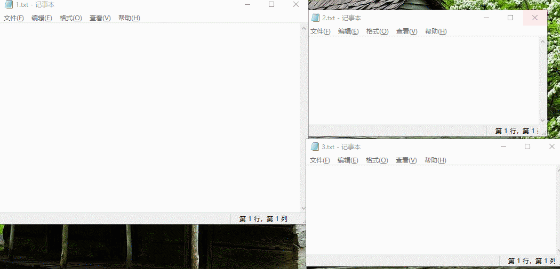Open 文件 menu in the 1.txt window

click(14, 18)
